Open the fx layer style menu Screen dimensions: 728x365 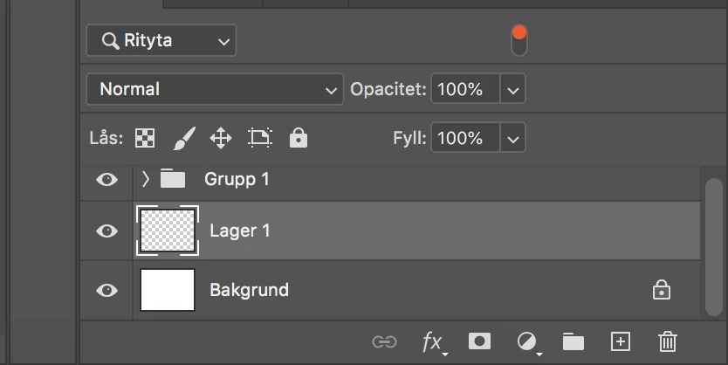click(x=432, y=341)
